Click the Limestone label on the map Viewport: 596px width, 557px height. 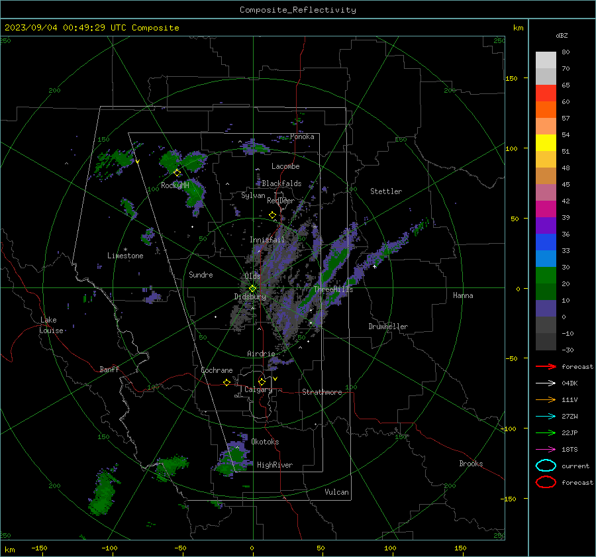[125, 256]
